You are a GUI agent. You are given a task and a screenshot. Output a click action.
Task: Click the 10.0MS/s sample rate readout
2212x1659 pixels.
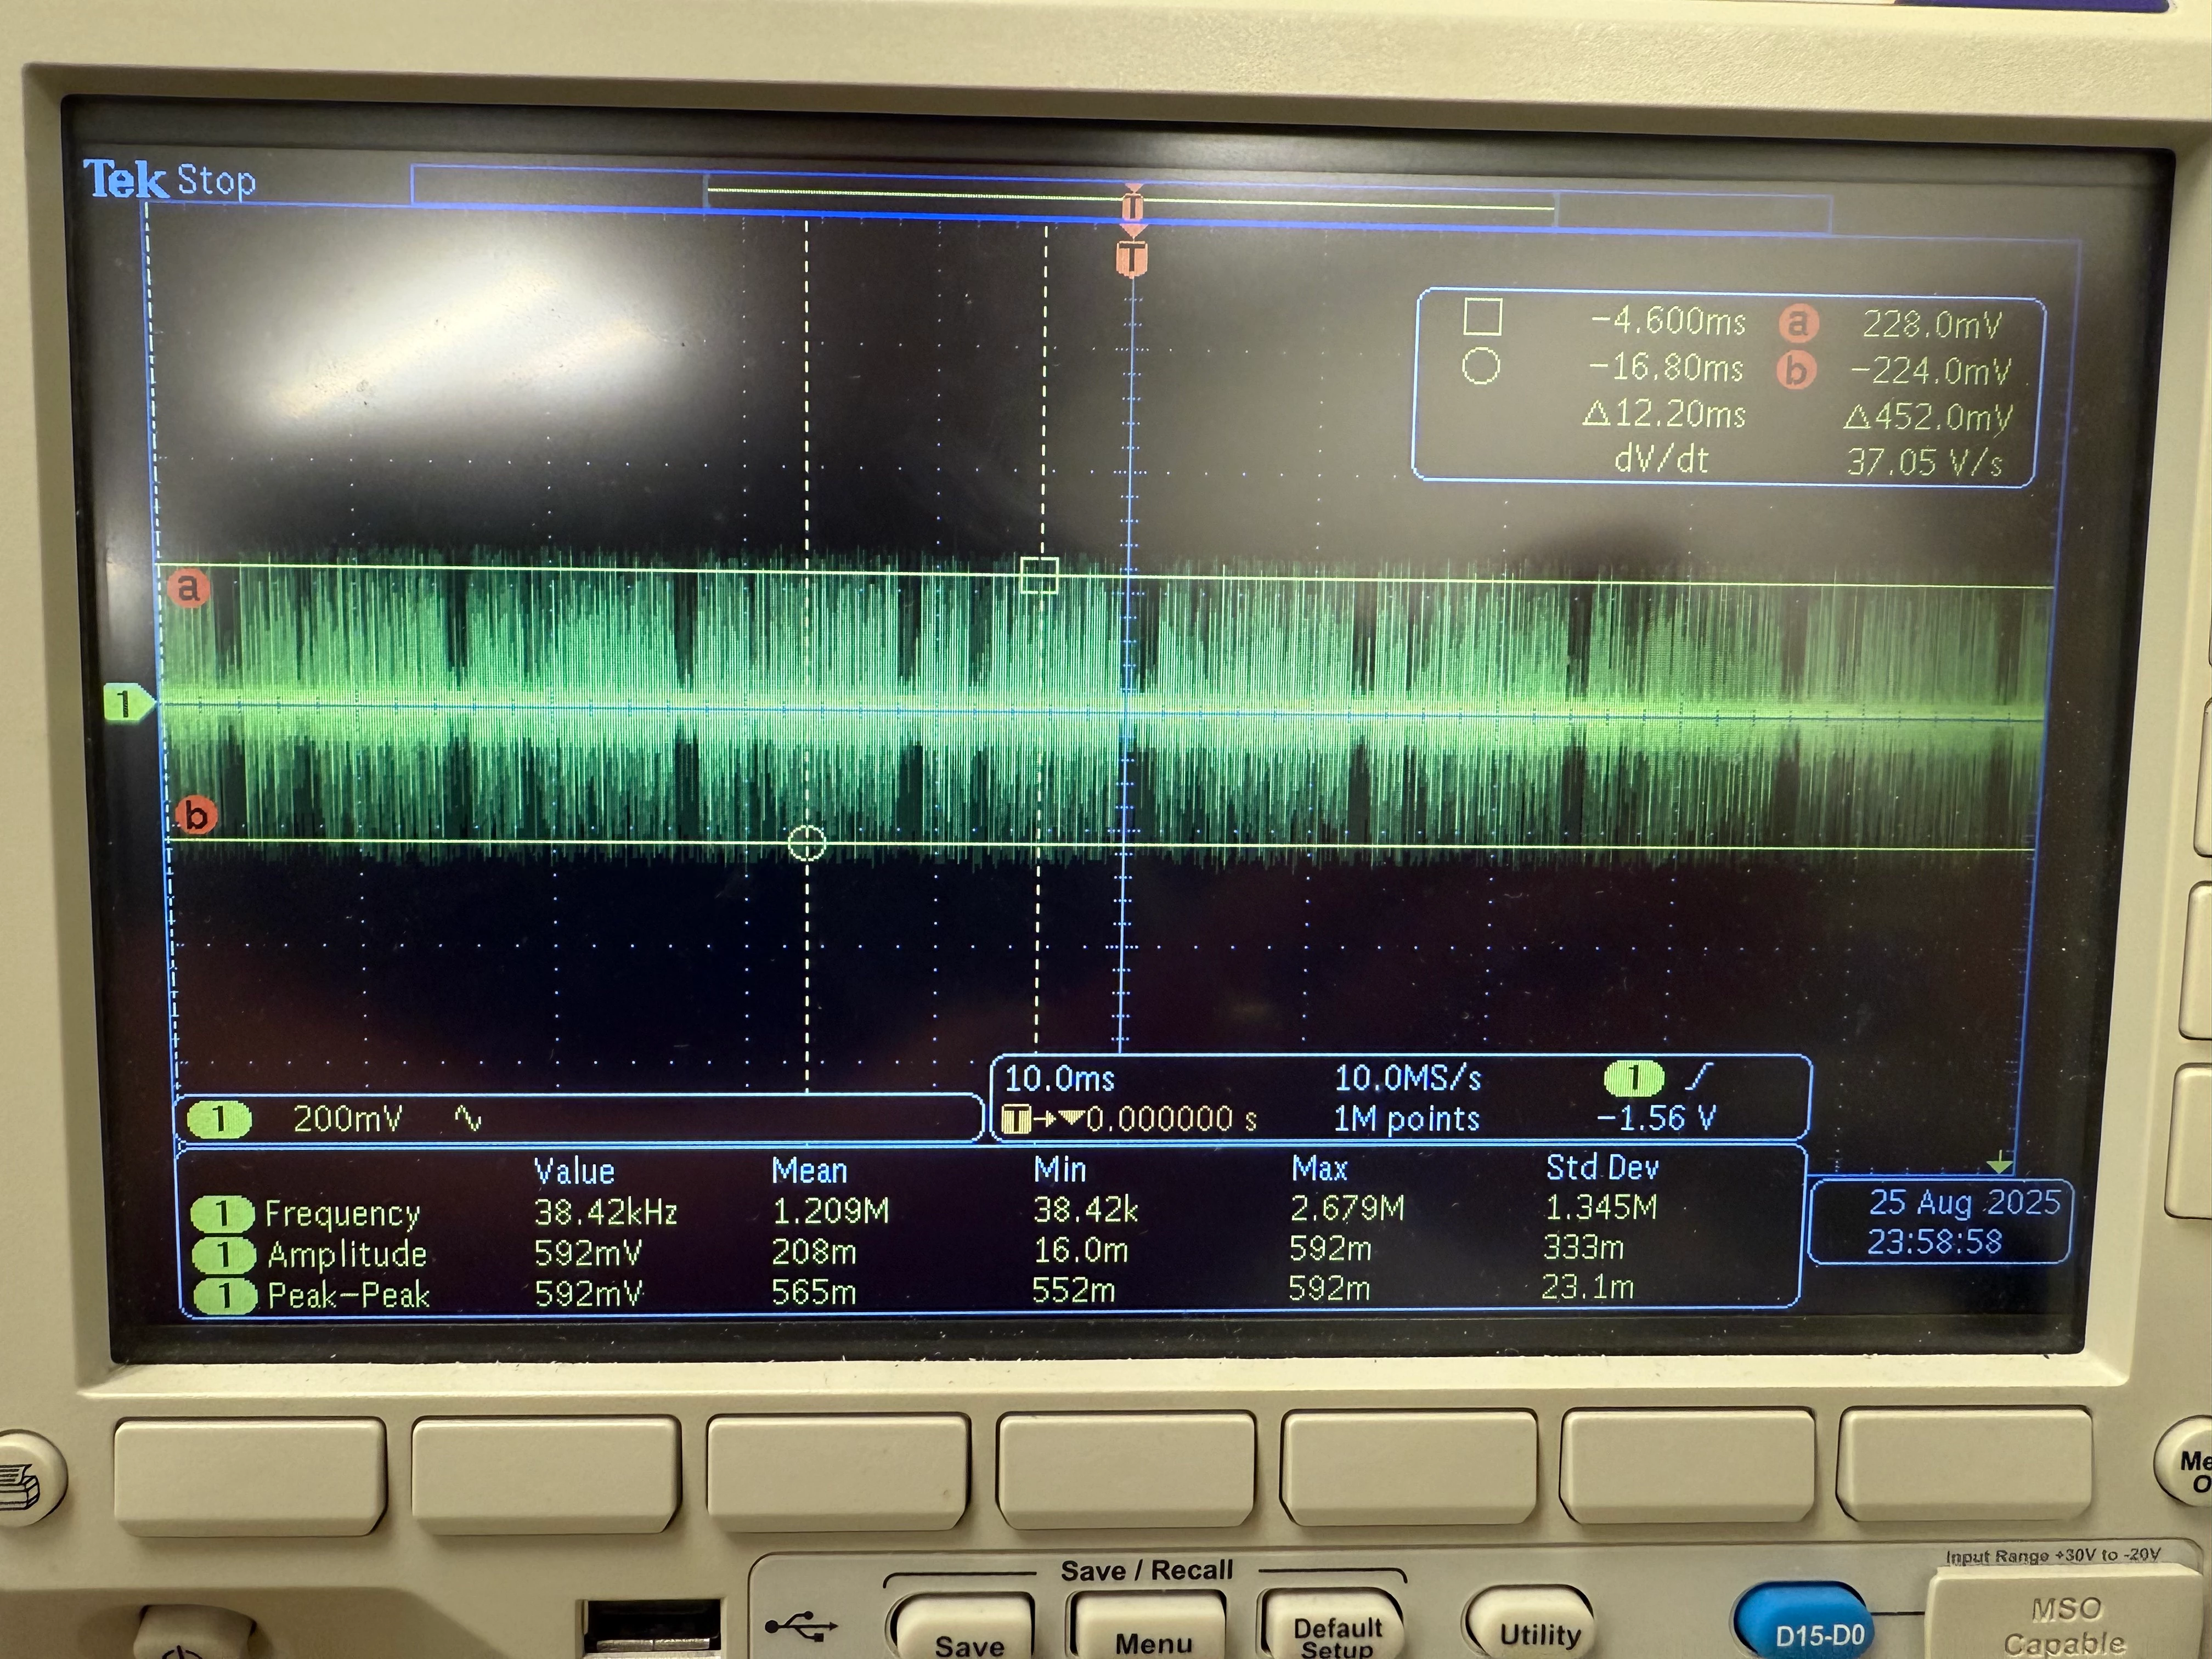click(x=1407, y=1078)
